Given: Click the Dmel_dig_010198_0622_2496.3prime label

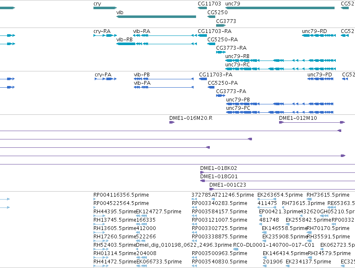Looking at the screenshot, I should click(x=184, y=245).
